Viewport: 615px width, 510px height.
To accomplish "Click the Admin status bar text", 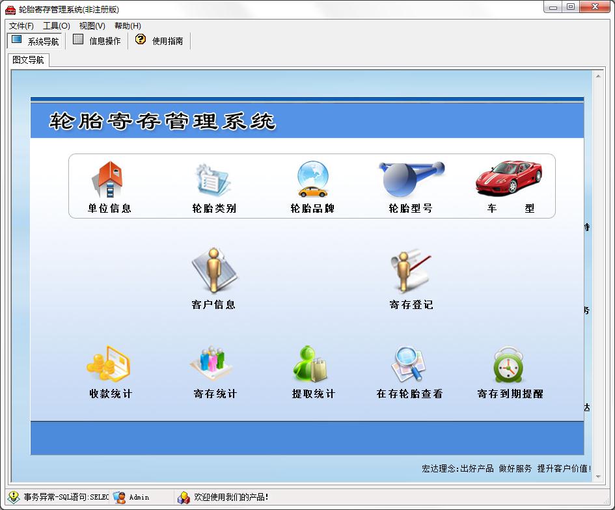I will (139, 497).
